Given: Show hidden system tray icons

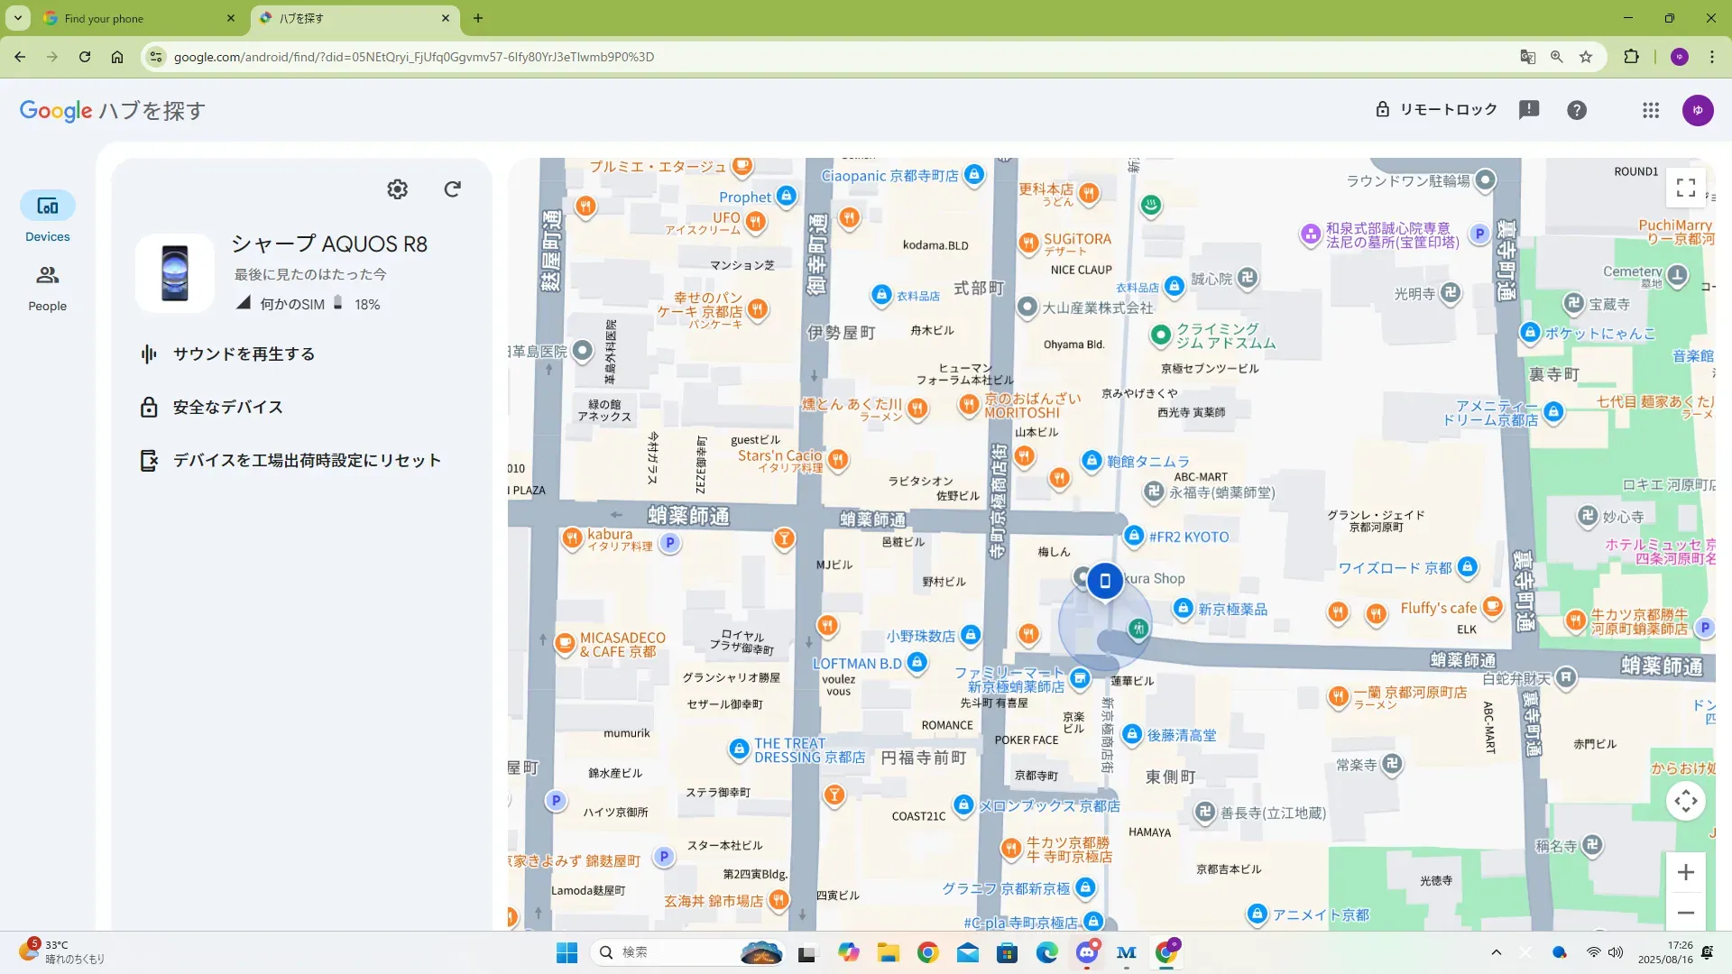Looking at the screenshot, I should tap(1496, 952).
